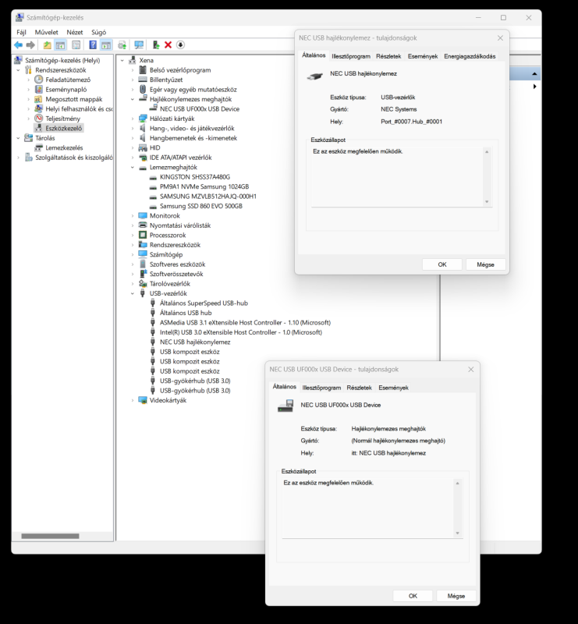This screenshot has height=624, width=578.
Task: Click Mégse in NEC USB UF000x USB Device dialog
Action: [x=456, y=596]
